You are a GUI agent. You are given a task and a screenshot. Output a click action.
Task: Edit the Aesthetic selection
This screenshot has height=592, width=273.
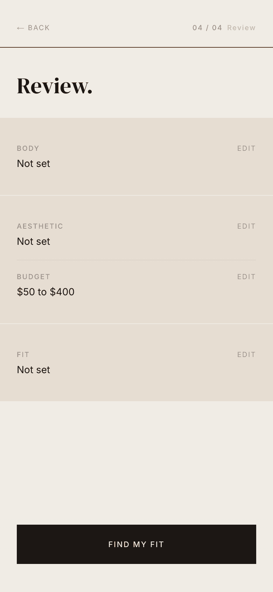pos(246,226)
